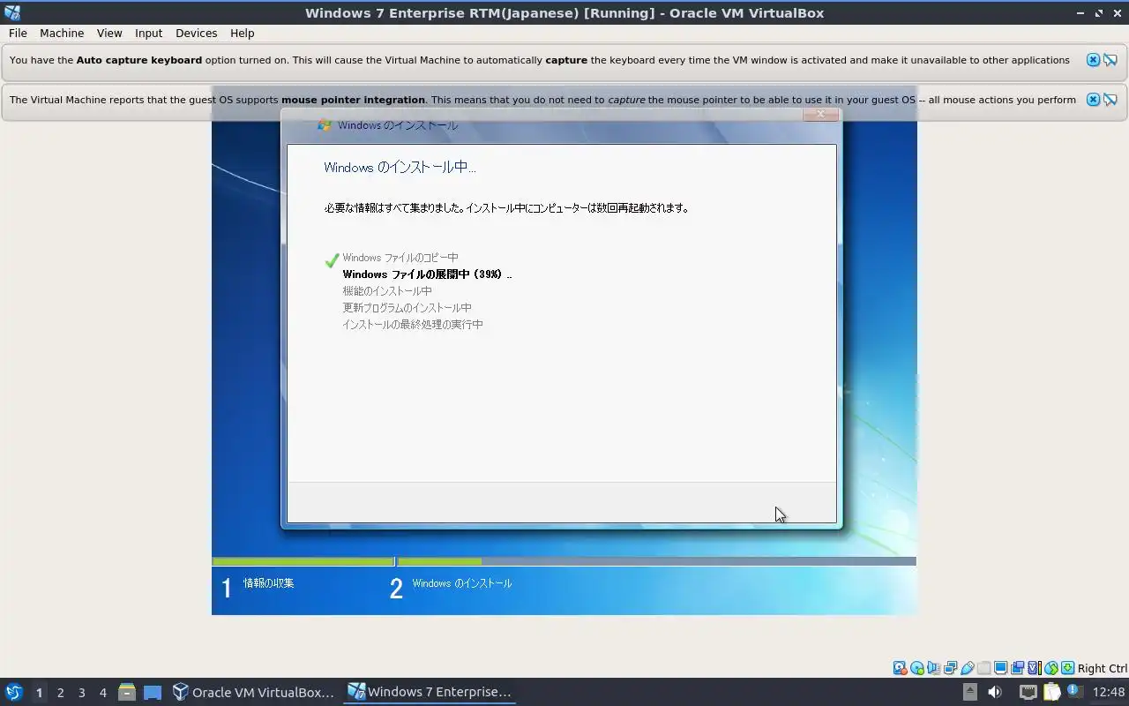Suppress mouse pointer integration message permanently

pos(1110,100)
